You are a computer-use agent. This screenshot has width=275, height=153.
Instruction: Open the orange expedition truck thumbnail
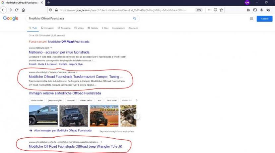(104, 116)
